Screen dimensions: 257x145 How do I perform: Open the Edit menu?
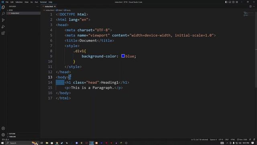click(12, 2)
